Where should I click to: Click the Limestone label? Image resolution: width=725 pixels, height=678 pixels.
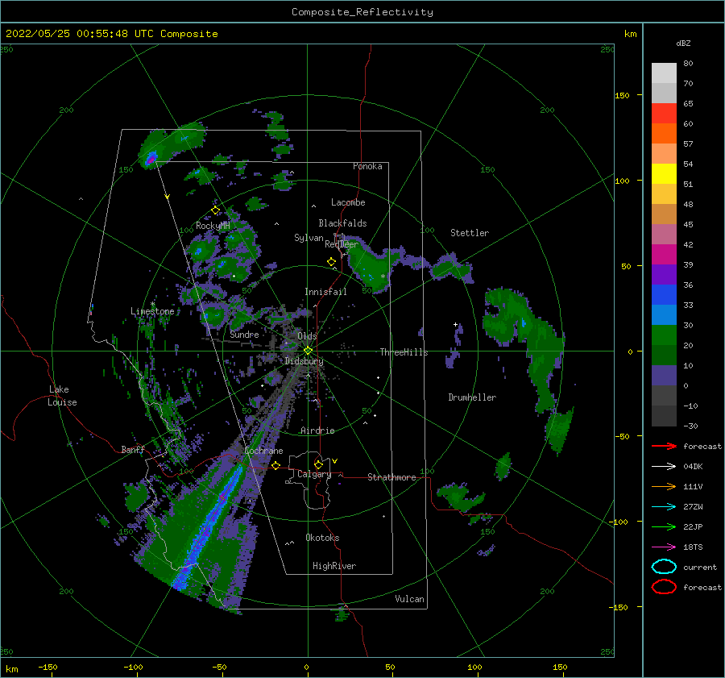pos(152,311)
